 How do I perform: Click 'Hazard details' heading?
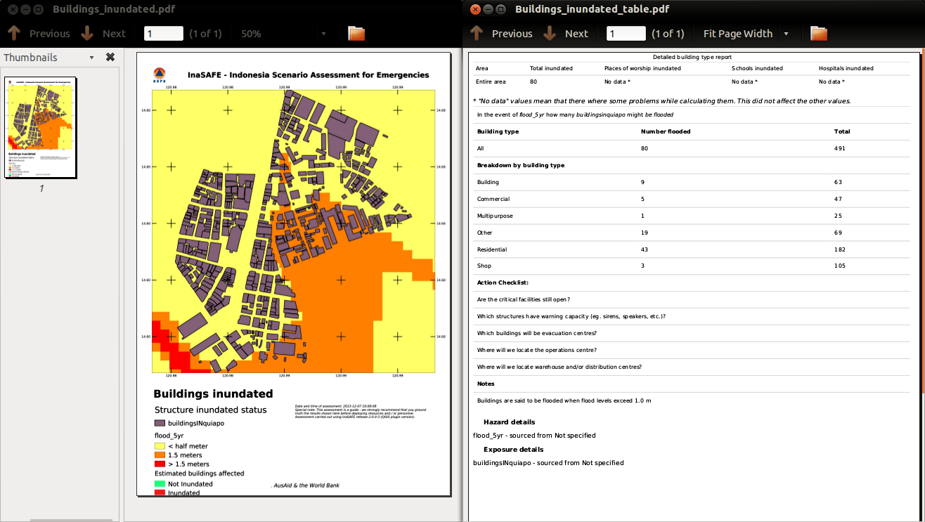[509, 422]
